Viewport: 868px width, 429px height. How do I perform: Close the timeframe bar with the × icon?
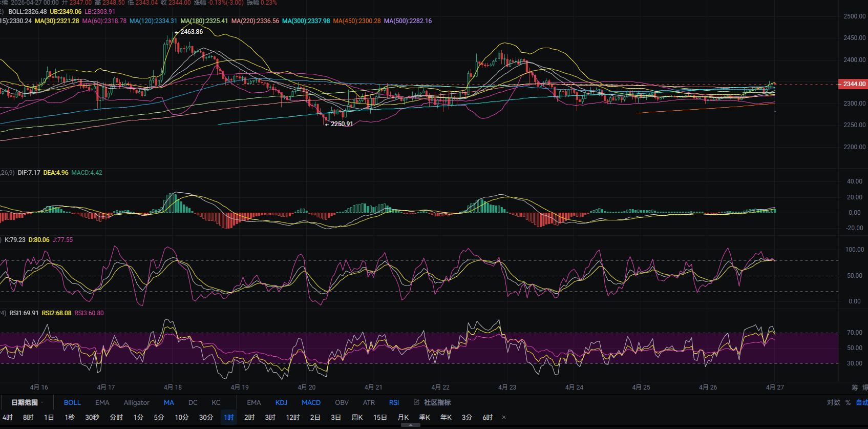pos(504,417)
